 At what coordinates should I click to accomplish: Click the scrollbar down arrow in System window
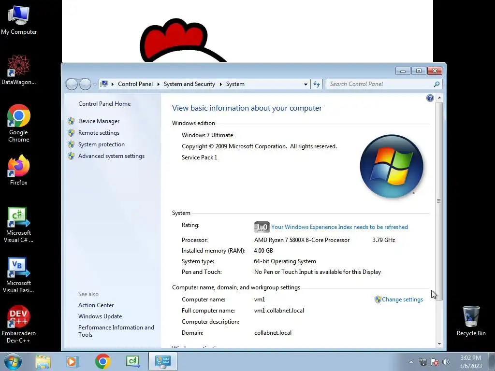tap(439, 344)
